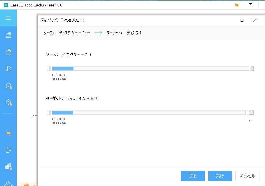Click the System Backup sidebar icon
This screenshot has width=265, height=186.
[8, 52]
